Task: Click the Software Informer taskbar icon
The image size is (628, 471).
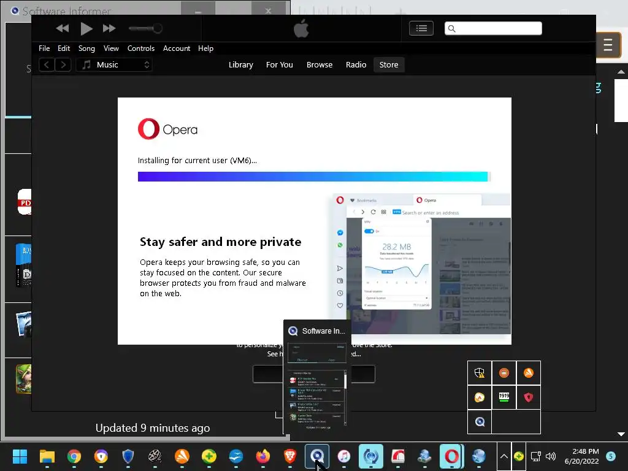Action: (317, 456)
